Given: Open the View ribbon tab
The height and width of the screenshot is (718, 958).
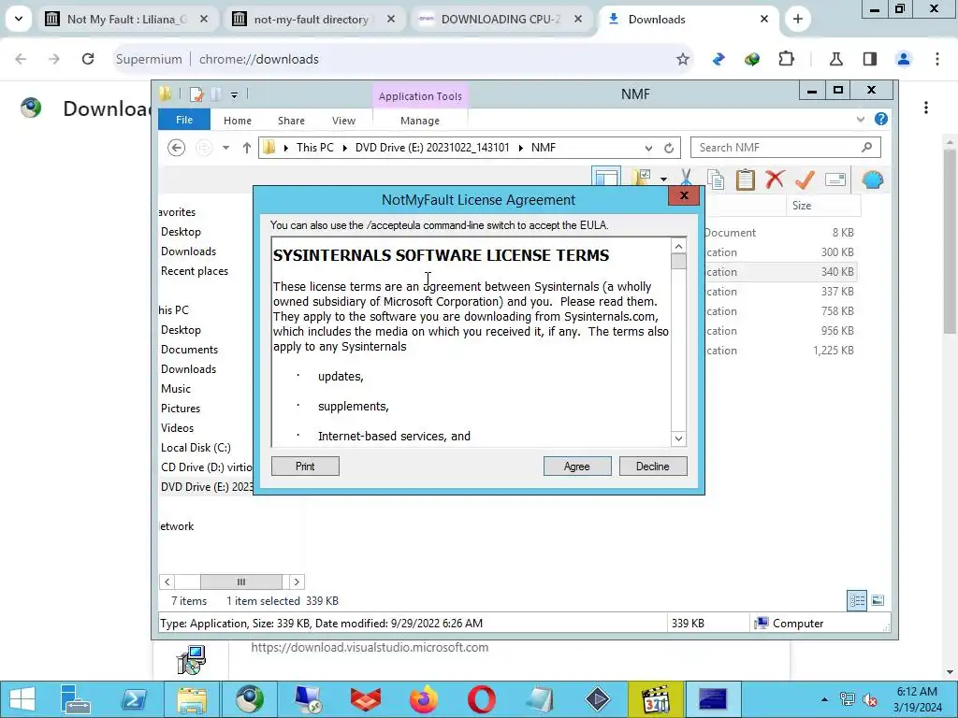Looking at the screenshot, I should point(343,121).
